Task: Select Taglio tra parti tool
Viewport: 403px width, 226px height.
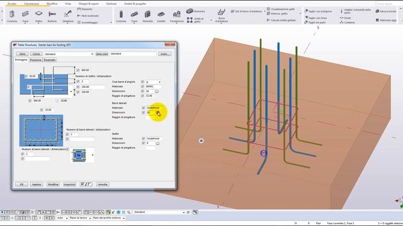Action: coord(315,23)
